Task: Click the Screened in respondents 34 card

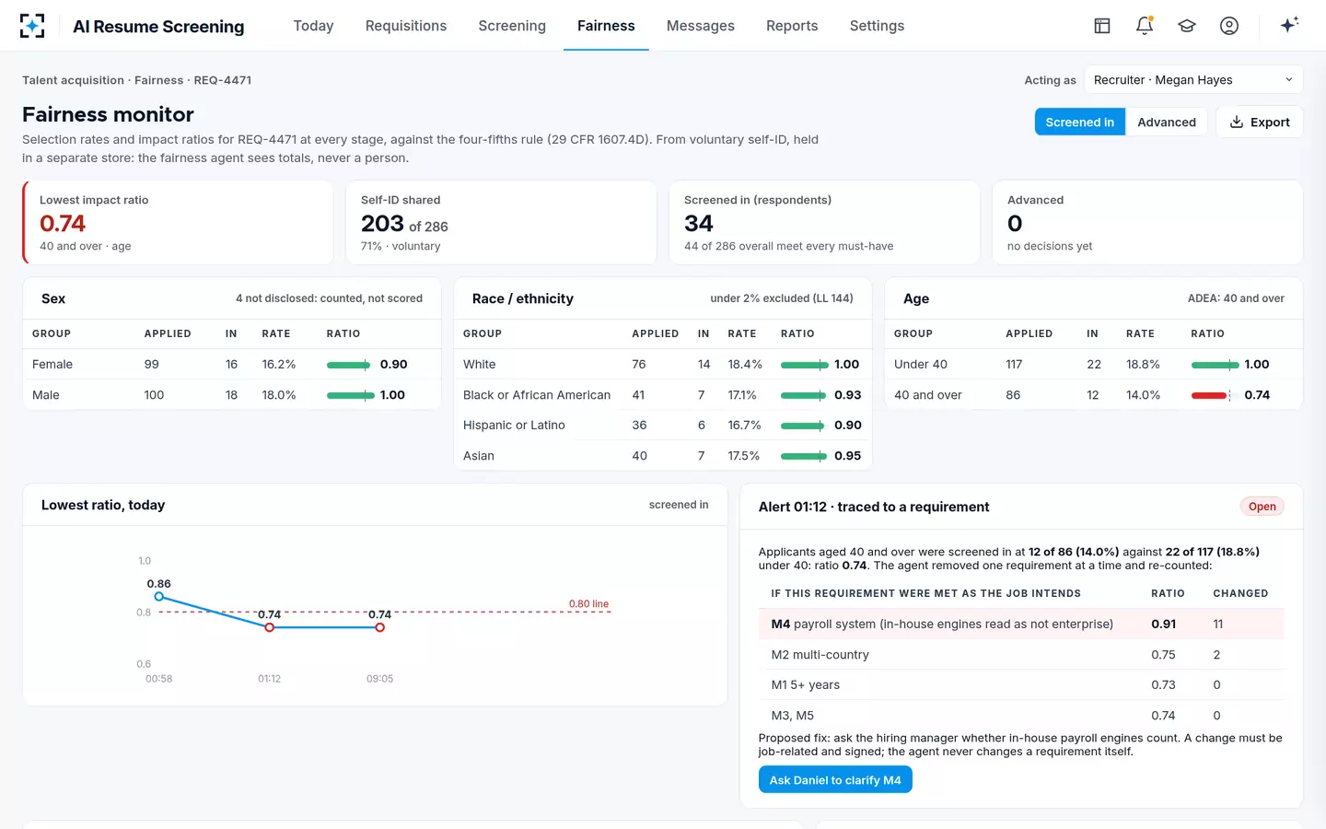Action: 824,223
